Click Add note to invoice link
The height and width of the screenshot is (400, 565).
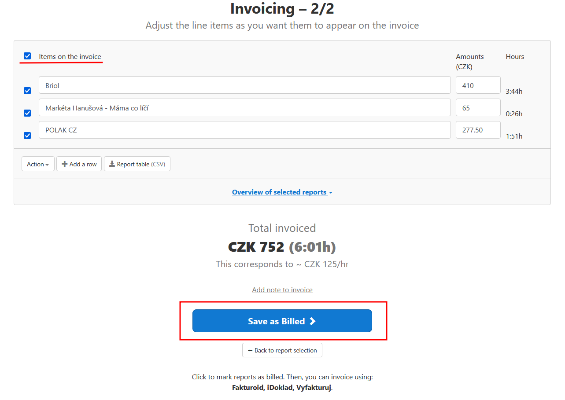tap(282, 290)
